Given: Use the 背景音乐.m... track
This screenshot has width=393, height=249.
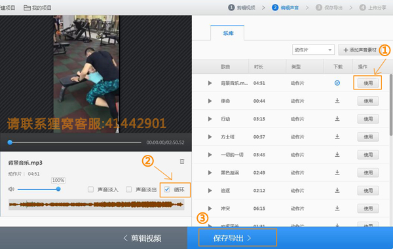Looking at the screenshot, I should [368, 83].
